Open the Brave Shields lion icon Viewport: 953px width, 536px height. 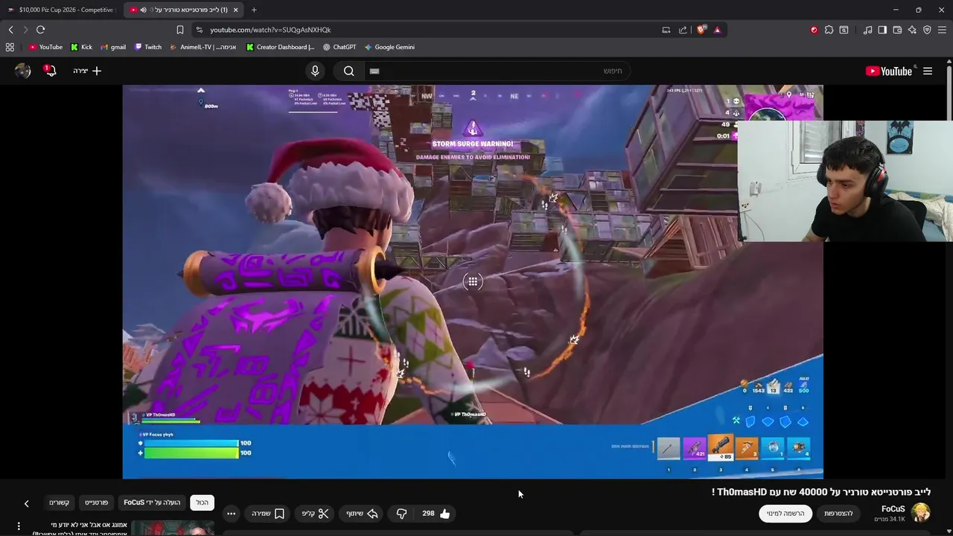point(701,30)
